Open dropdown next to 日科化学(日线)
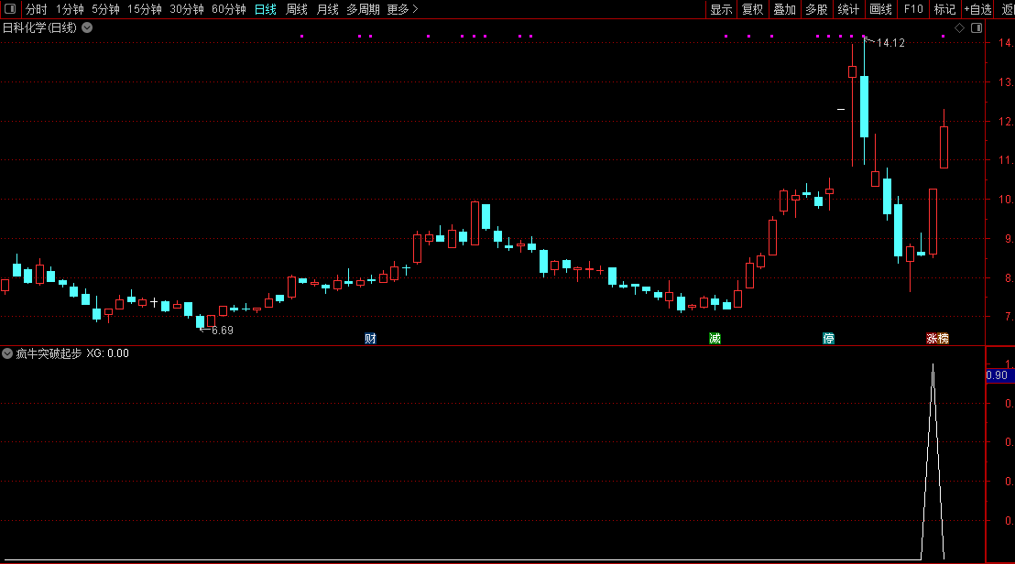The width and height of the screenshot is (1015, 564). 87,27
